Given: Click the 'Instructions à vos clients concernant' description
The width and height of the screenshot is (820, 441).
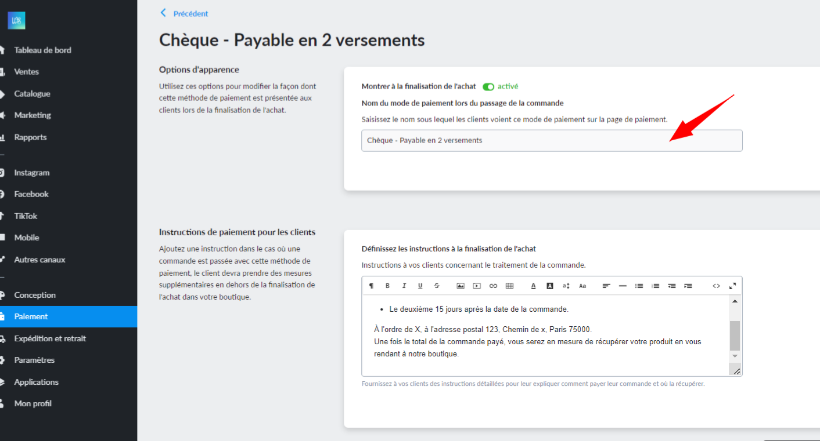Looking at the screenshot, I should pos(474,265).
